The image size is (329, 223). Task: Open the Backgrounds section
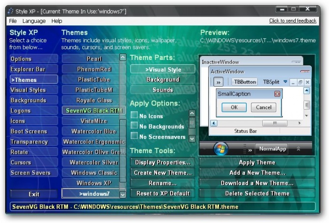pos(34,100)
